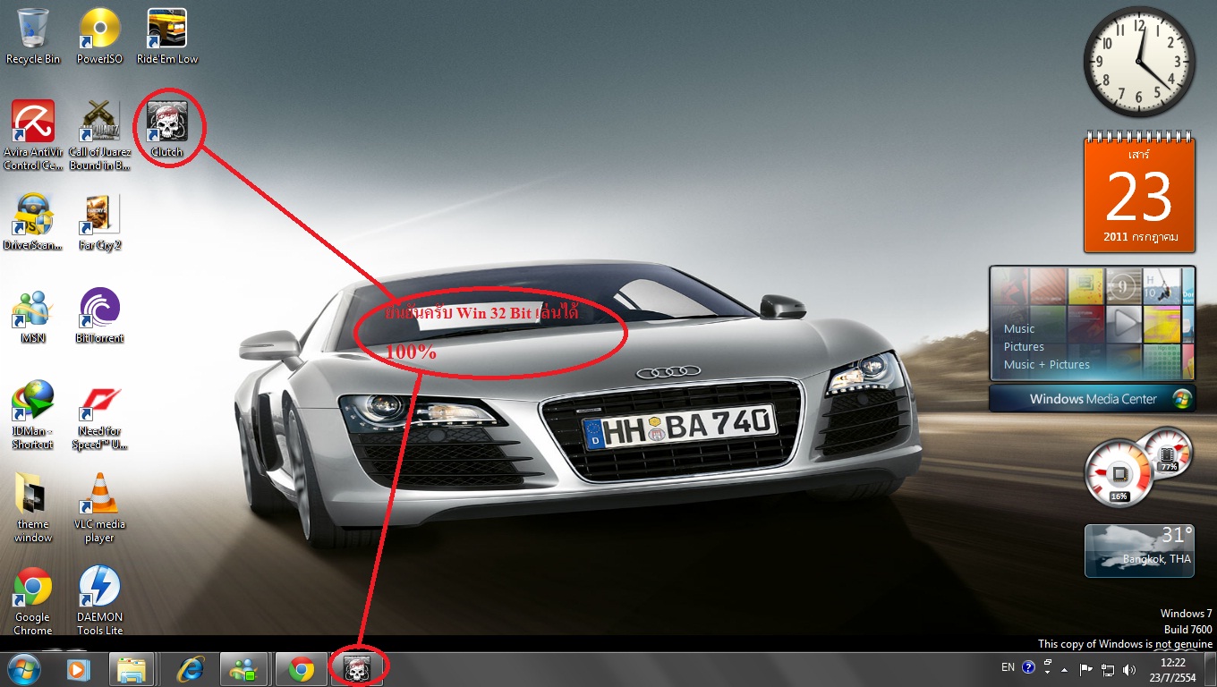Click the Far Cry 2 shortcut

pos(99,222)
